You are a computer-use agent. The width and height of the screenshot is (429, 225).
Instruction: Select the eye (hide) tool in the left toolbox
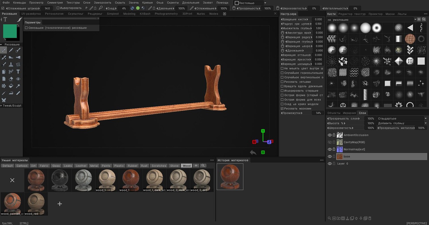18,79
